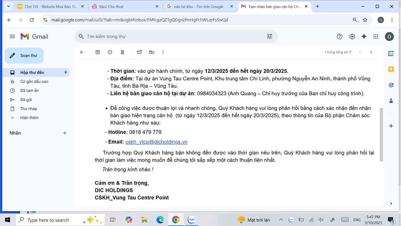
Task: Open zoom magnifier icon in address bar
Action: pos(355,20)
